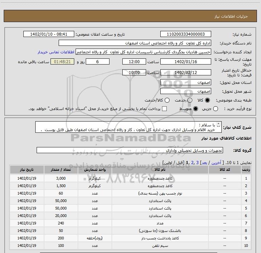The height and width of the screenshot is (253, 261).
Task: Select the متوسط purchase type radio
Action: (196, 109)
